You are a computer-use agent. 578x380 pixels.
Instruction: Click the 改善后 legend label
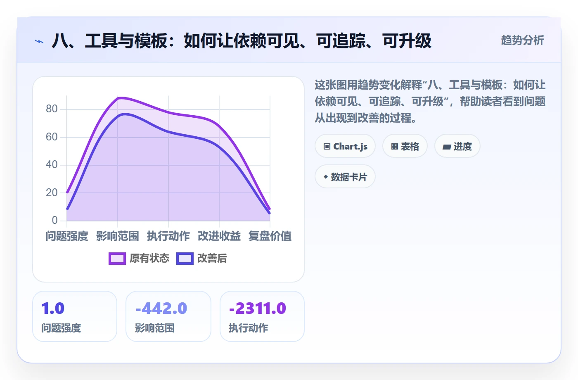pyautogui.click(x=212, y=259)
